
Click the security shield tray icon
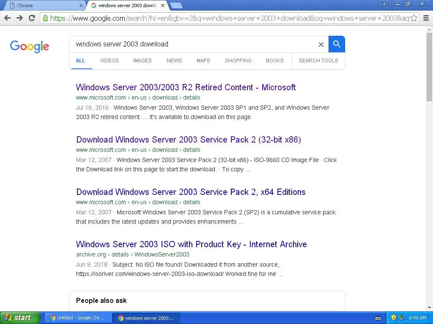pos(394,318)
